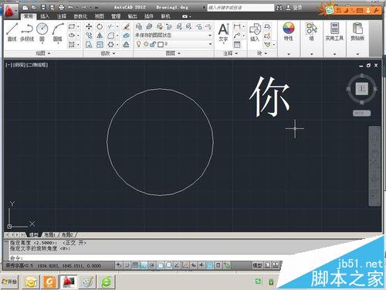Switch to the Parametric (参数化) ribbon tab

[80, 16]
